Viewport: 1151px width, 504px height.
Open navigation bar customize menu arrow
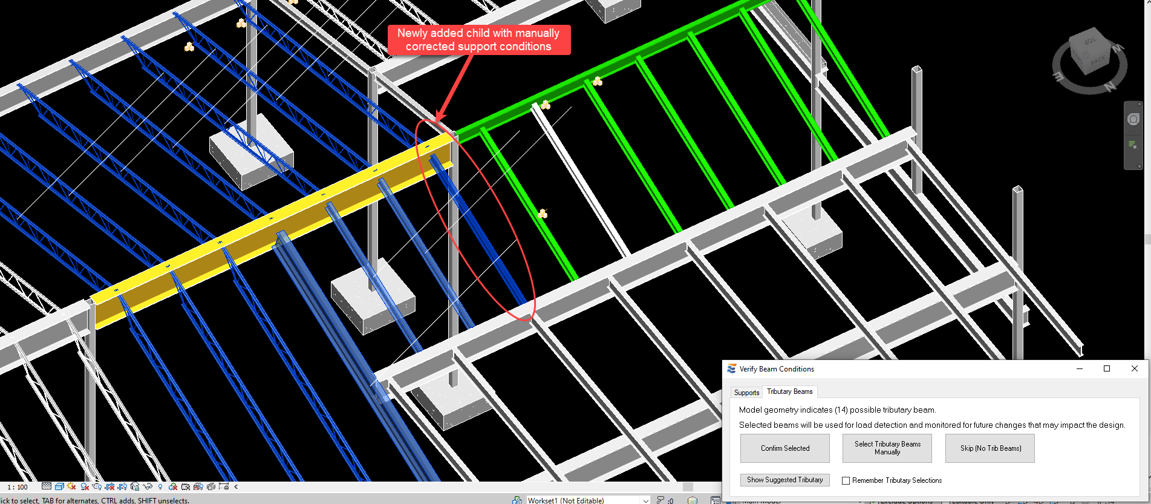pyautogui.click(x=1140, y=166)
